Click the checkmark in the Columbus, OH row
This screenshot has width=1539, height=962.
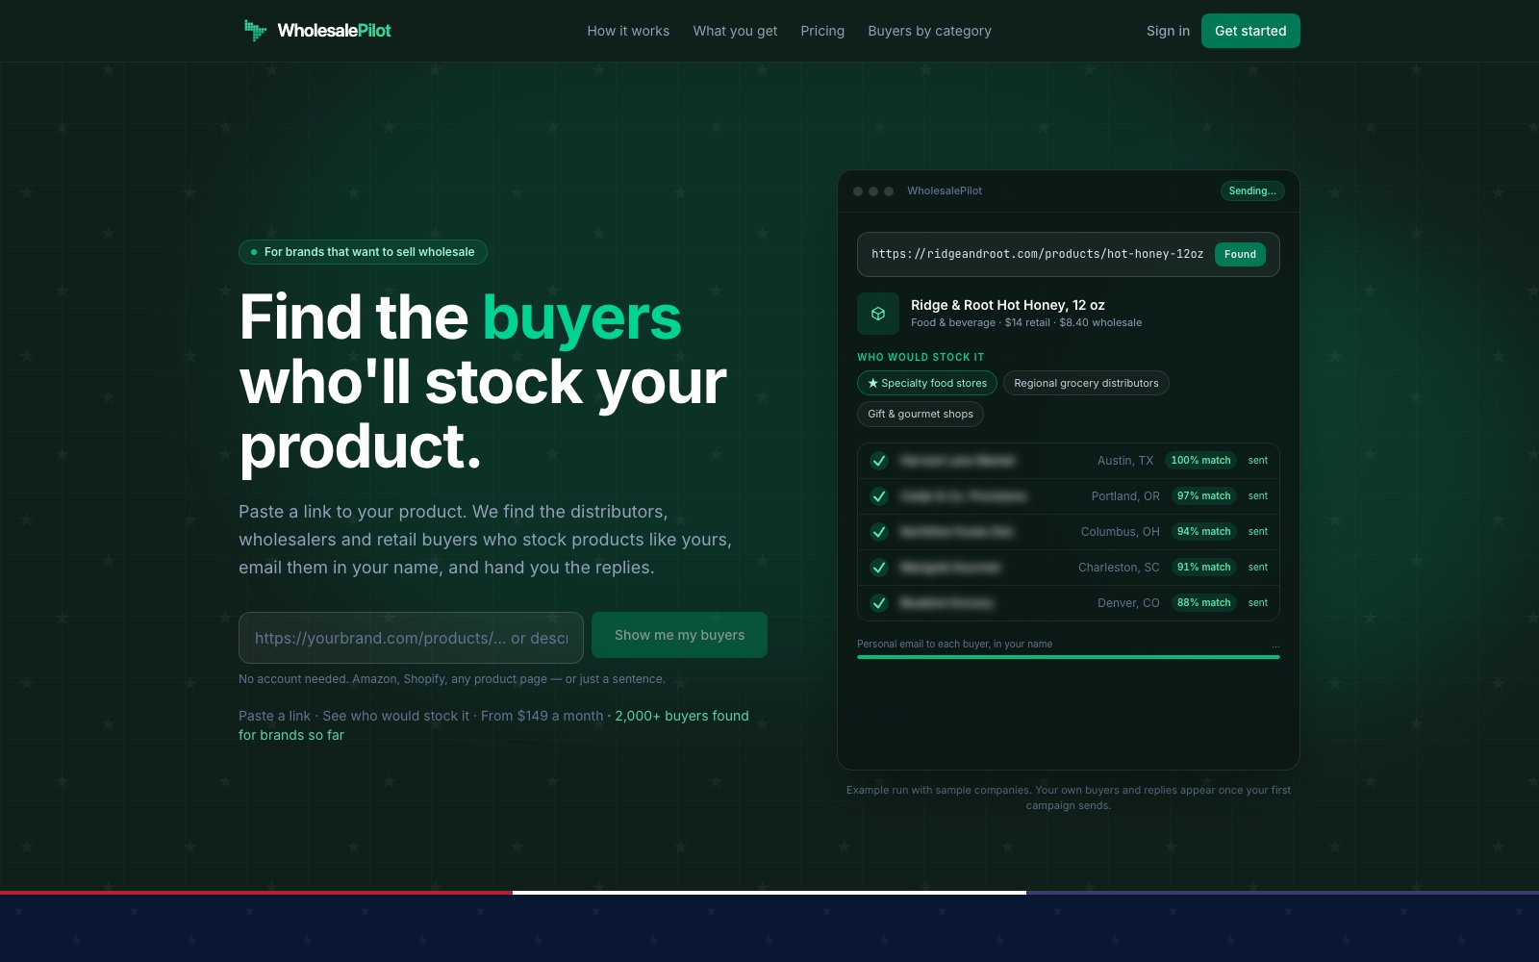pos(879,532)
